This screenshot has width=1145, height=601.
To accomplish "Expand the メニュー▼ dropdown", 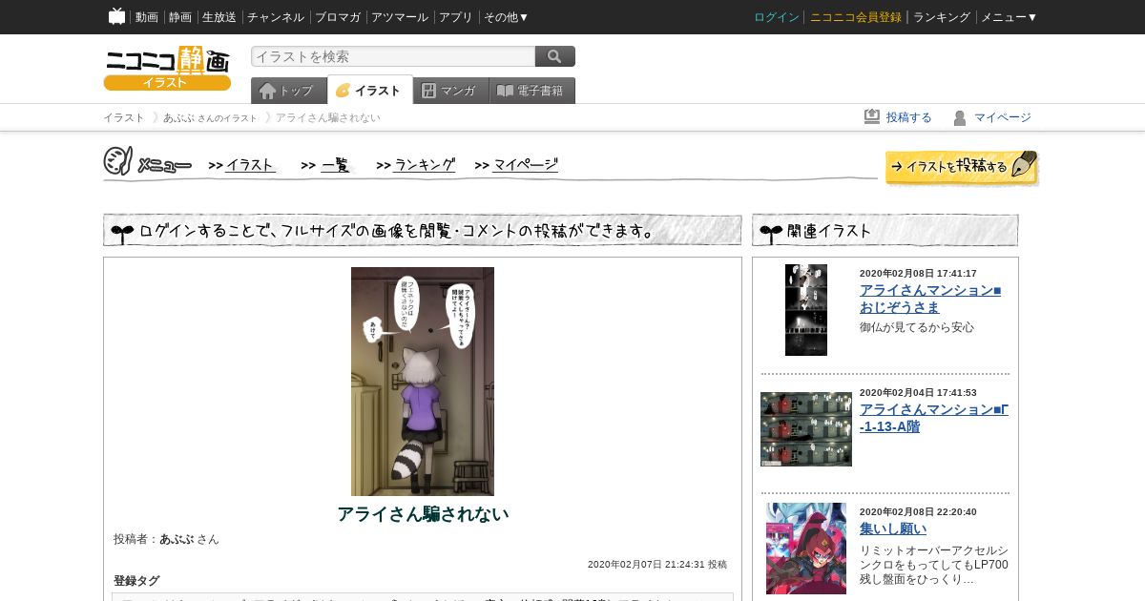I will click(x=1010, y=17).
